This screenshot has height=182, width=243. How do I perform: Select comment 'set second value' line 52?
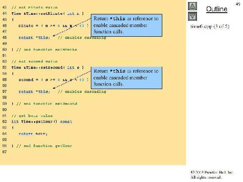point(35,62)
